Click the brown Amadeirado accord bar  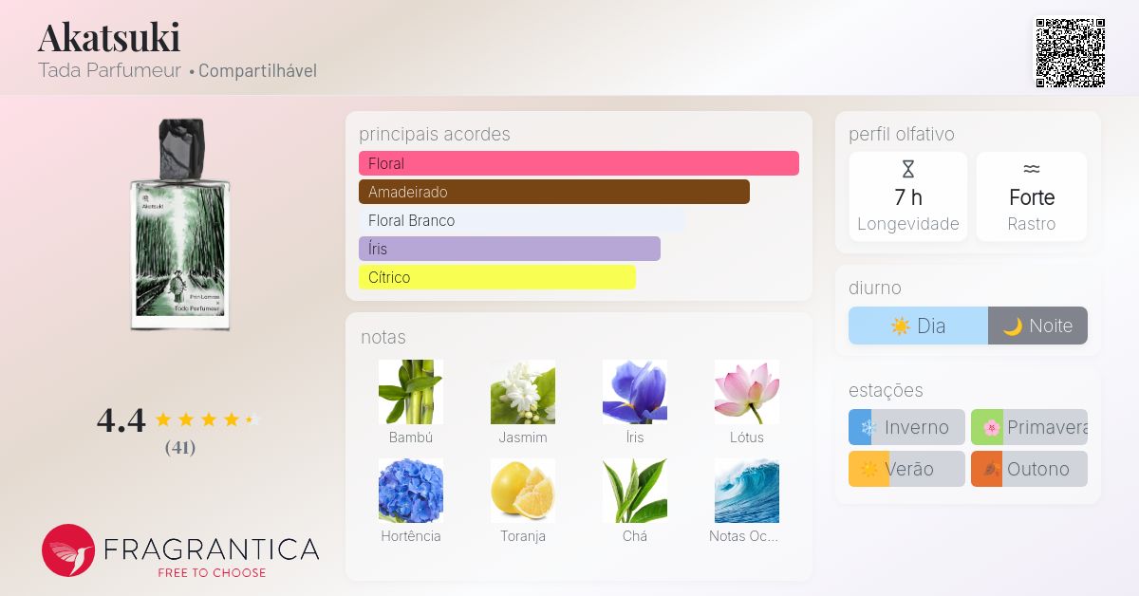pos(554,192)
